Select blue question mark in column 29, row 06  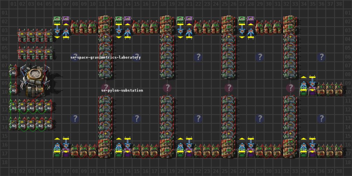(260, 57)
